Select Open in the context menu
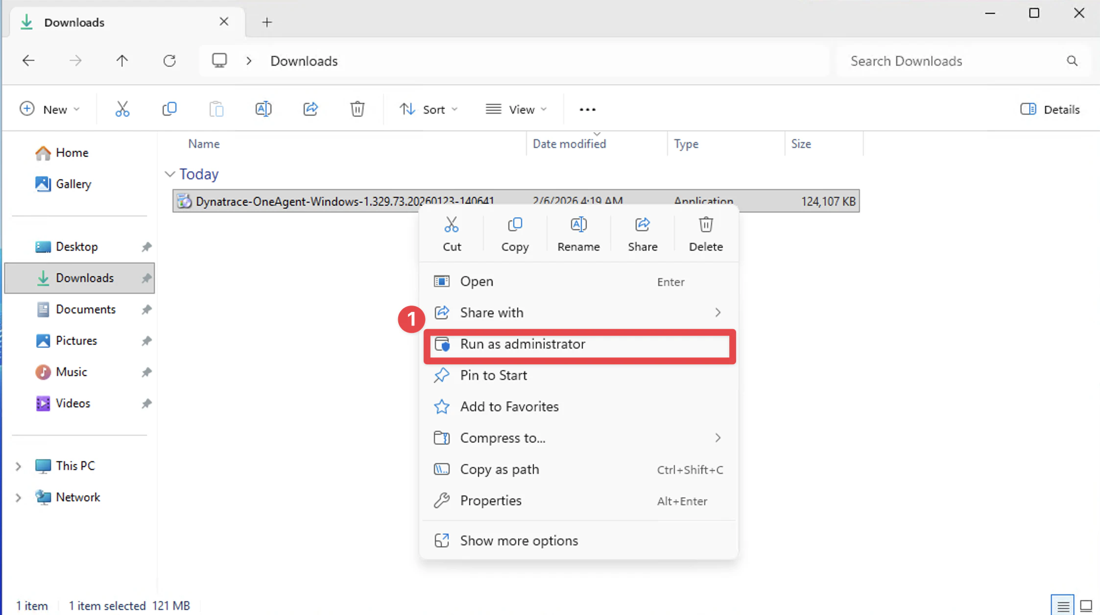Screen dimensions: 1100x615 tap(579, 282)
